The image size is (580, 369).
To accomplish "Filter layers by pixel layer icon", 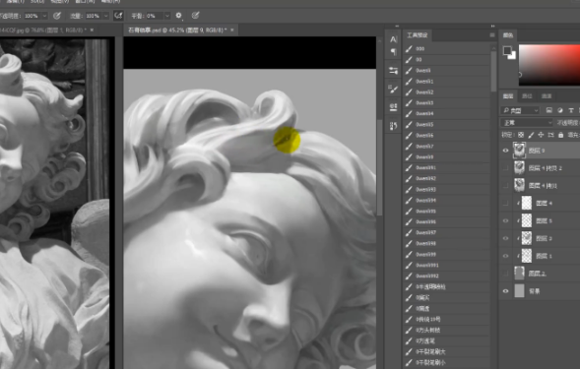I will point(549,110).
